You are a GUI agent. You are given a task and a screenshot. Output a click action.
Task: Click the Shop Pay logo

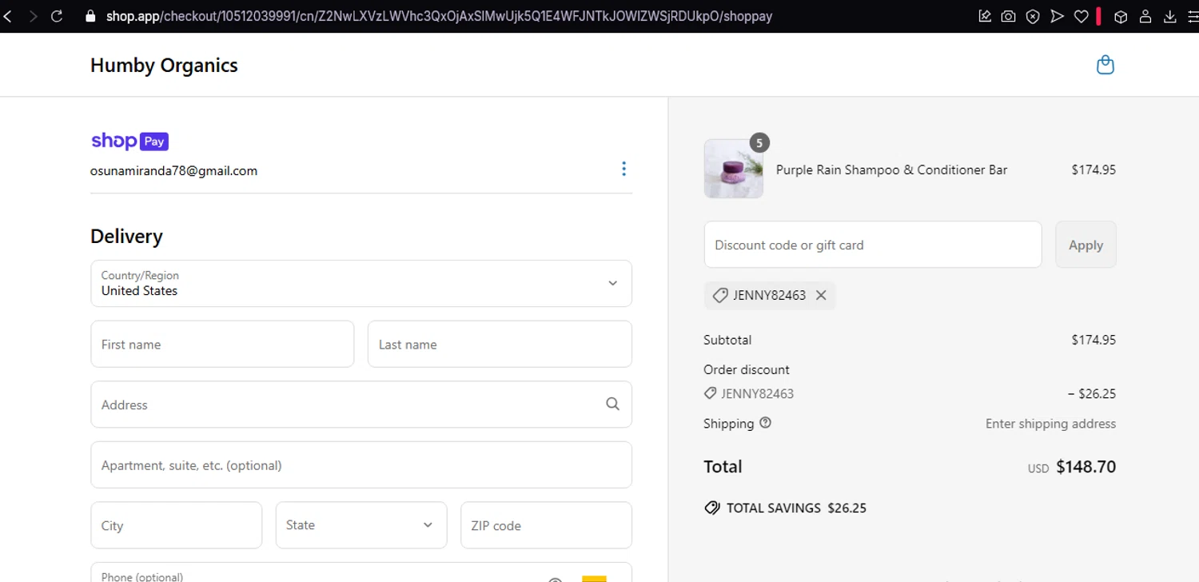[x=129, y=142]
